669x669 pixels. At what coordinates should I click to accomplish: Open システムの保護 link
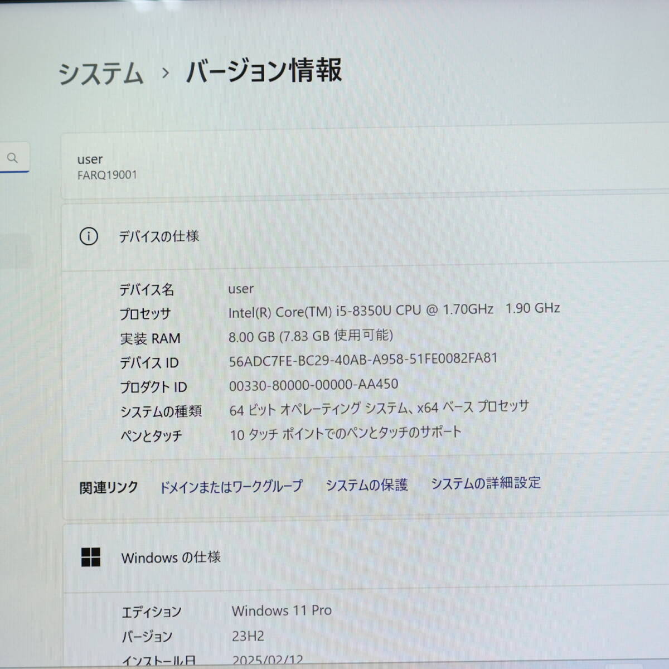pyautogui.click(x=367, y=484)
